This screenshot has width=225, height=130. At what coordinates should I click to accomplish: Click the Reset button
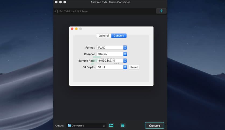(x=134, y=67)
